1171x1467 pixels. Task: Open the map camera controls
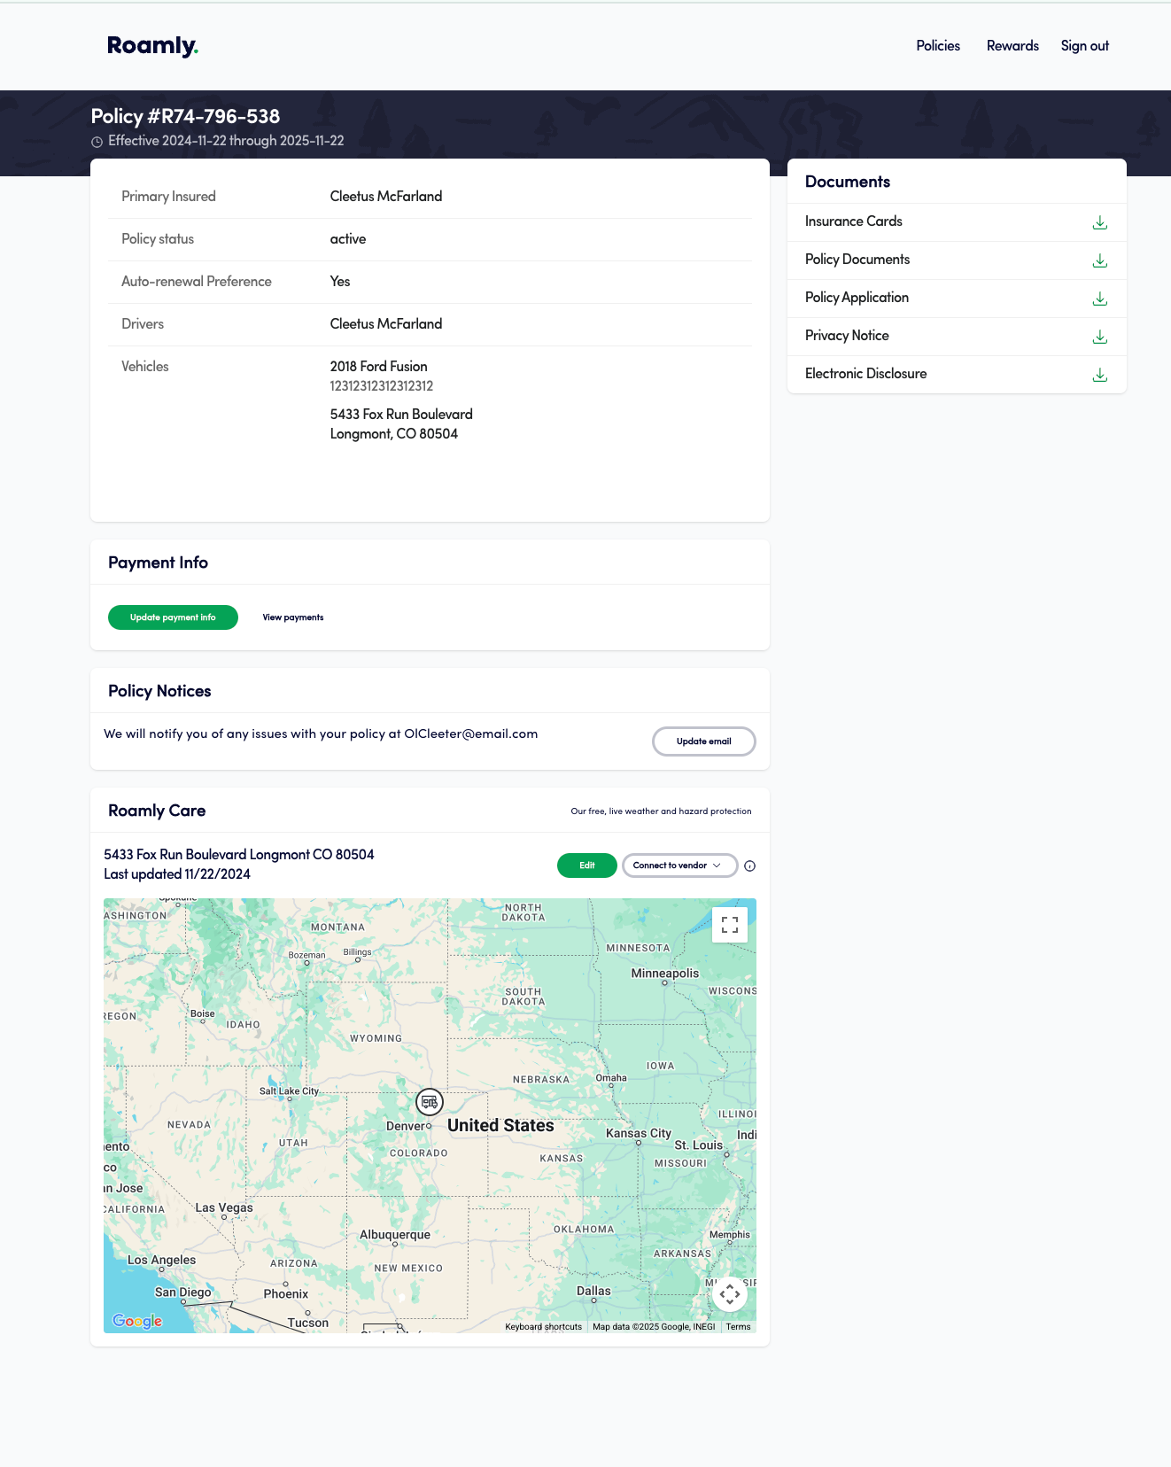coord(730,1294)
